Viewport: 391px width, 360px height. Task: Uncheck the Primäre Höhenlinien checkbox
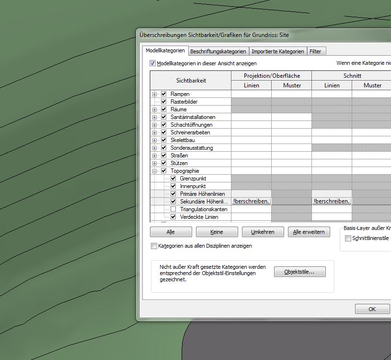173,194
